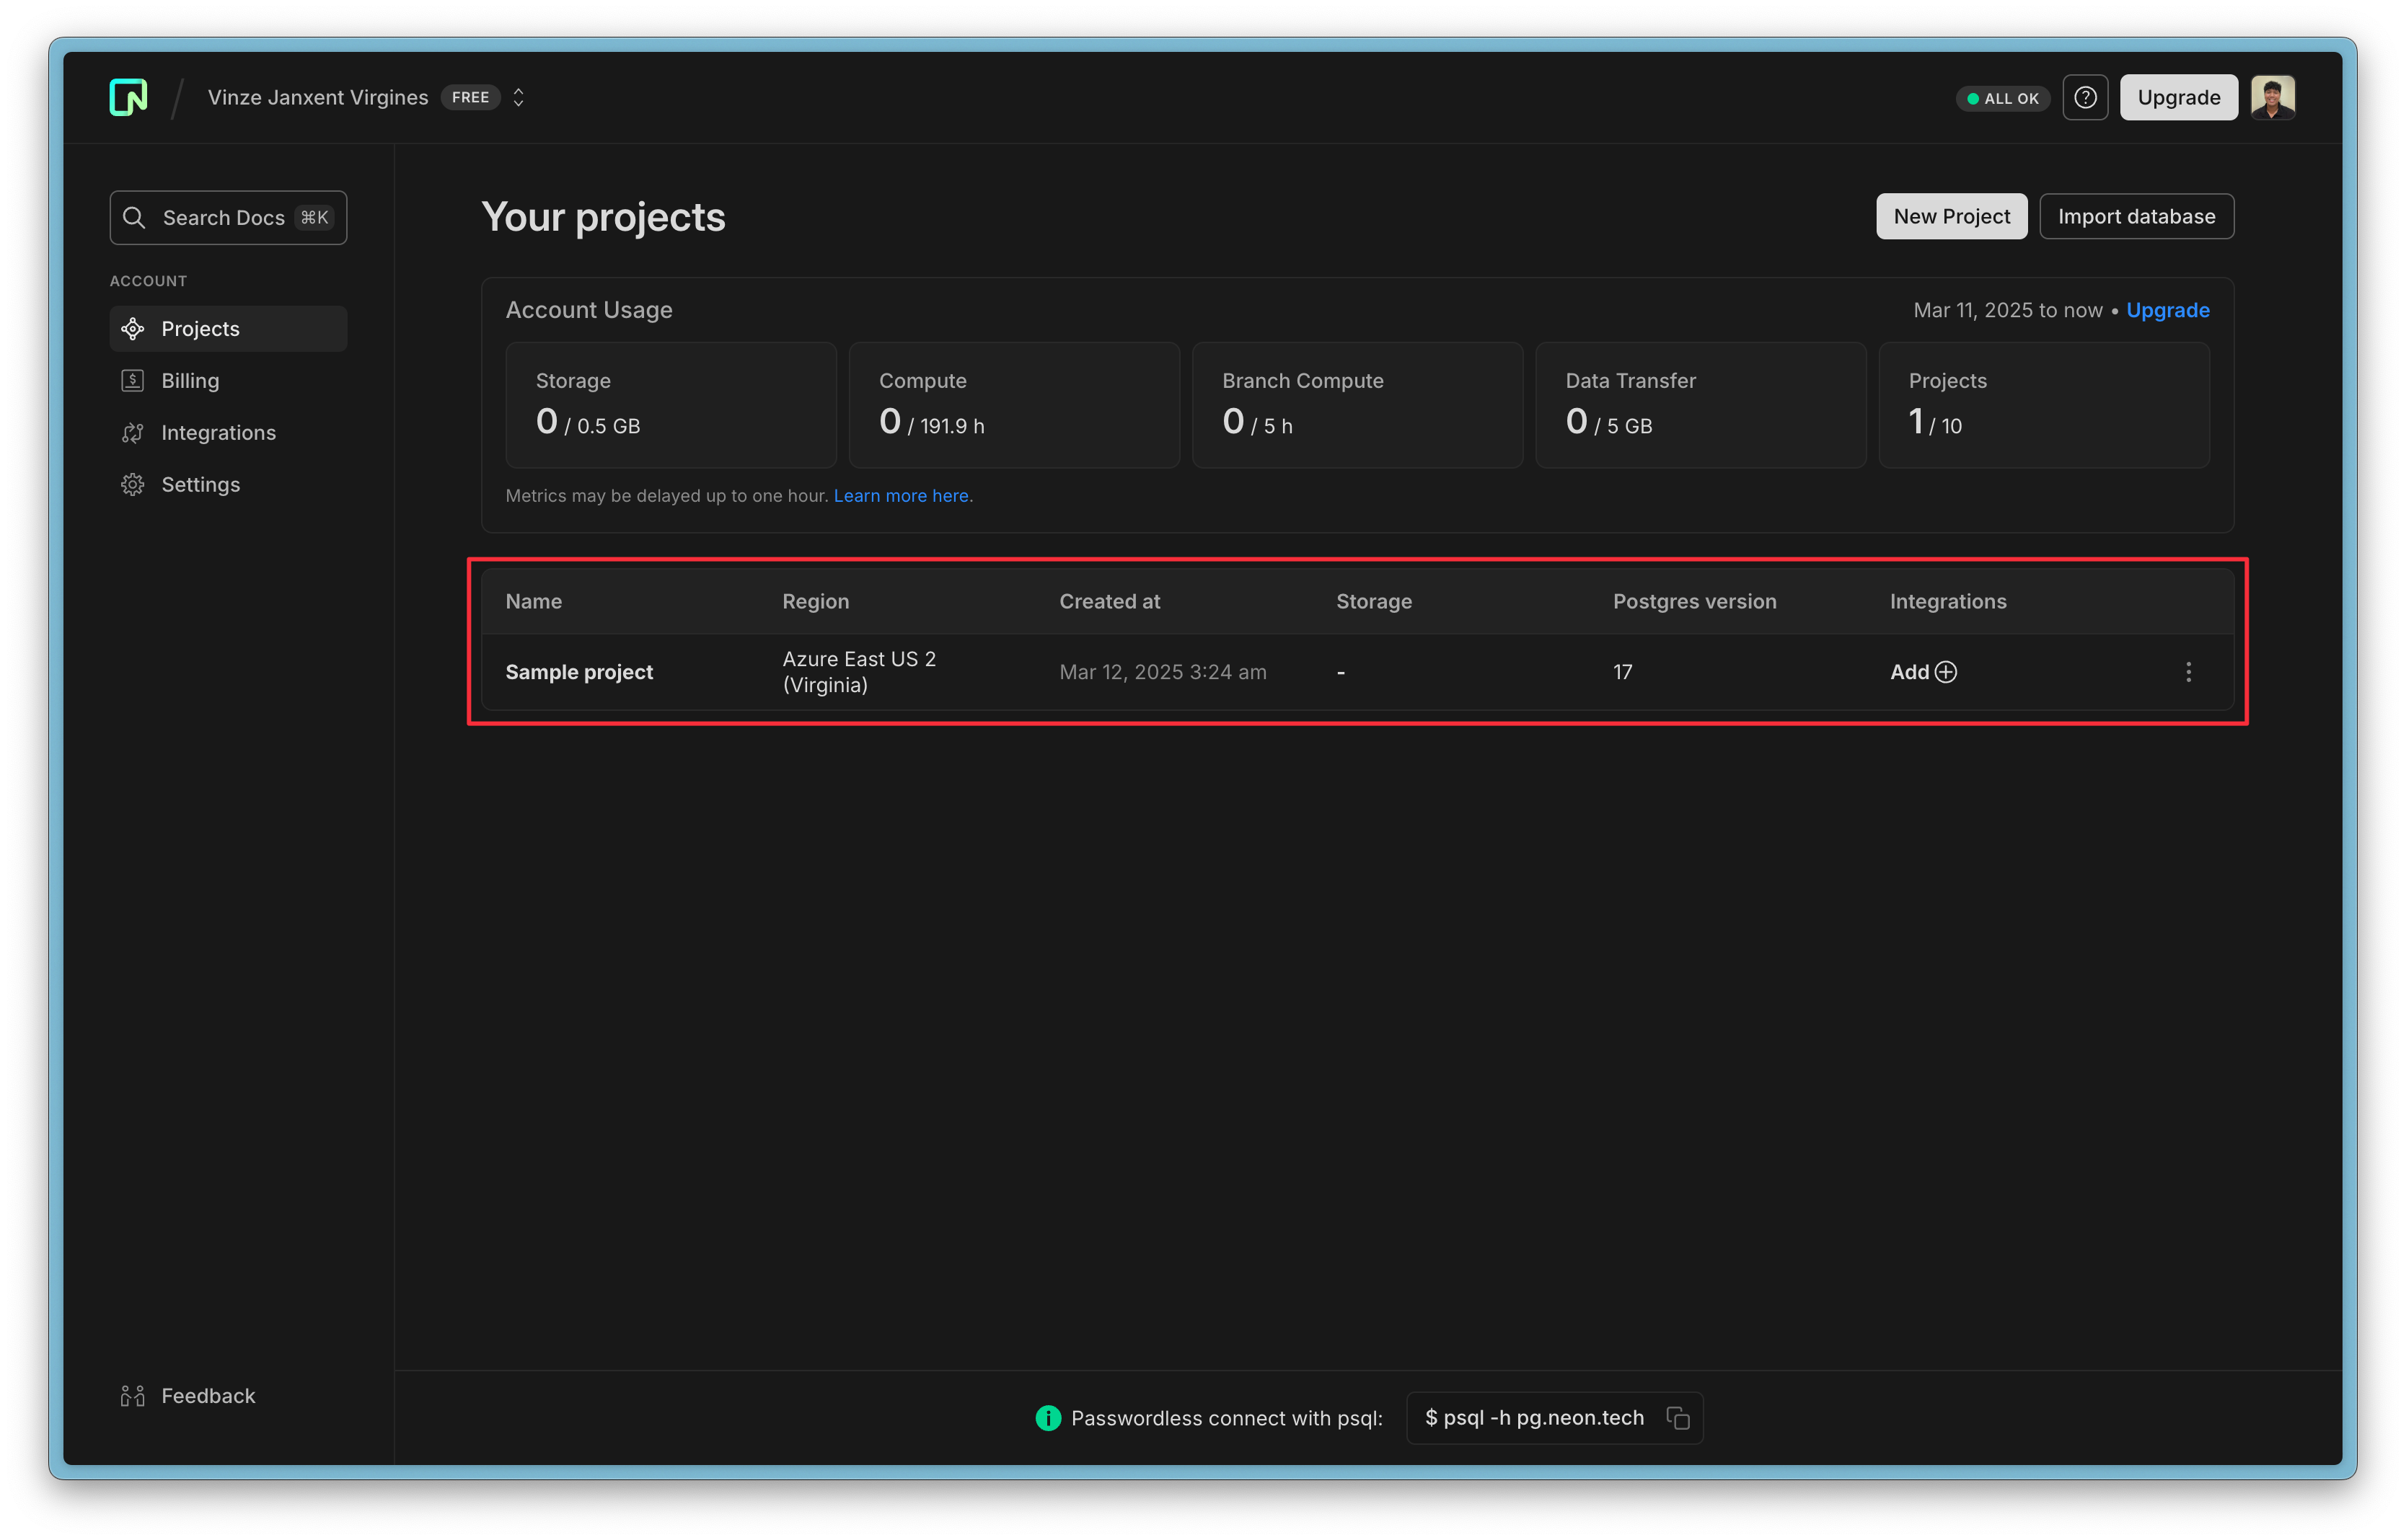The image size is (2406, 1540).
Task: Open the help question mark icon
Action: [x=2085, y=97]
